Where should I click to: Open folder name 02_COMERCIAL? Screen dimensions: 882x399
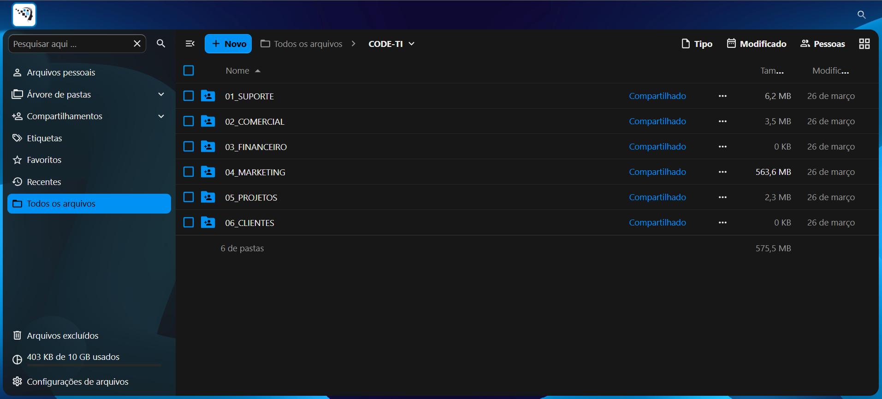click(255, 121)
